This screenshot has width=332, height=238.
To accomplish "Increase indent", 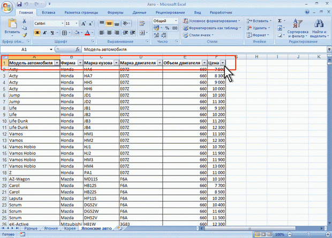I will pos(133,33).
